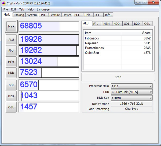Click the CrystalMark app icon in title bar

point(3,3)
